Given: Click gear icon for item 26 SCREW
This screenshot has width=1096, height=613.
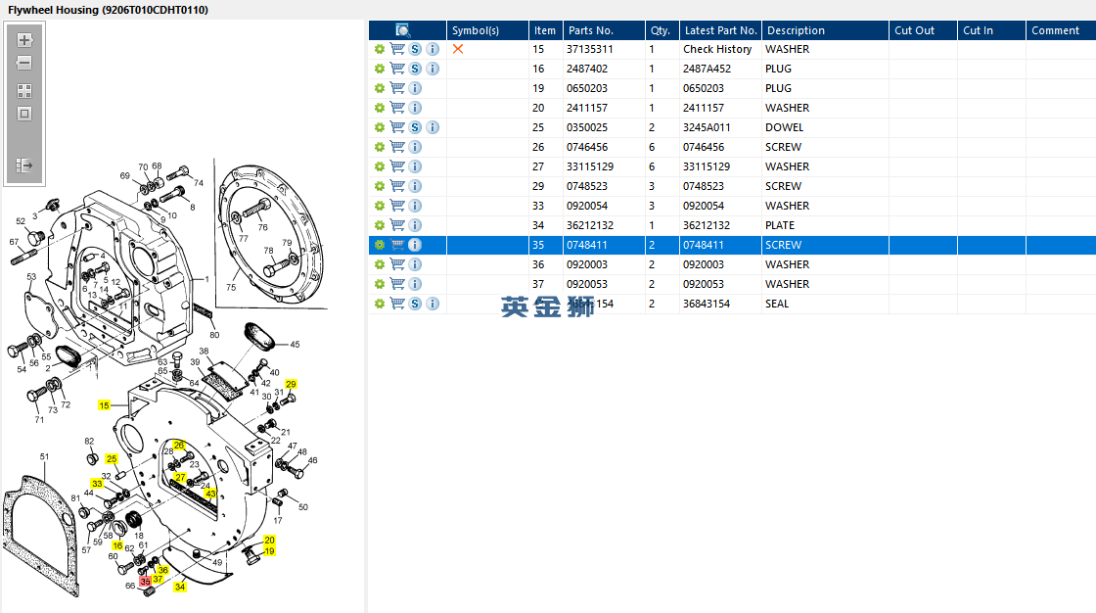Looking at the screenshot, I should 380,147.
